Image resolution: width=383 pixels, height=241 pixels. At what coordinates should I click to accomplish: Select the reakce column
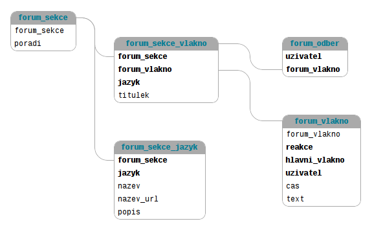pyautogui.click(x=299, y=147)
